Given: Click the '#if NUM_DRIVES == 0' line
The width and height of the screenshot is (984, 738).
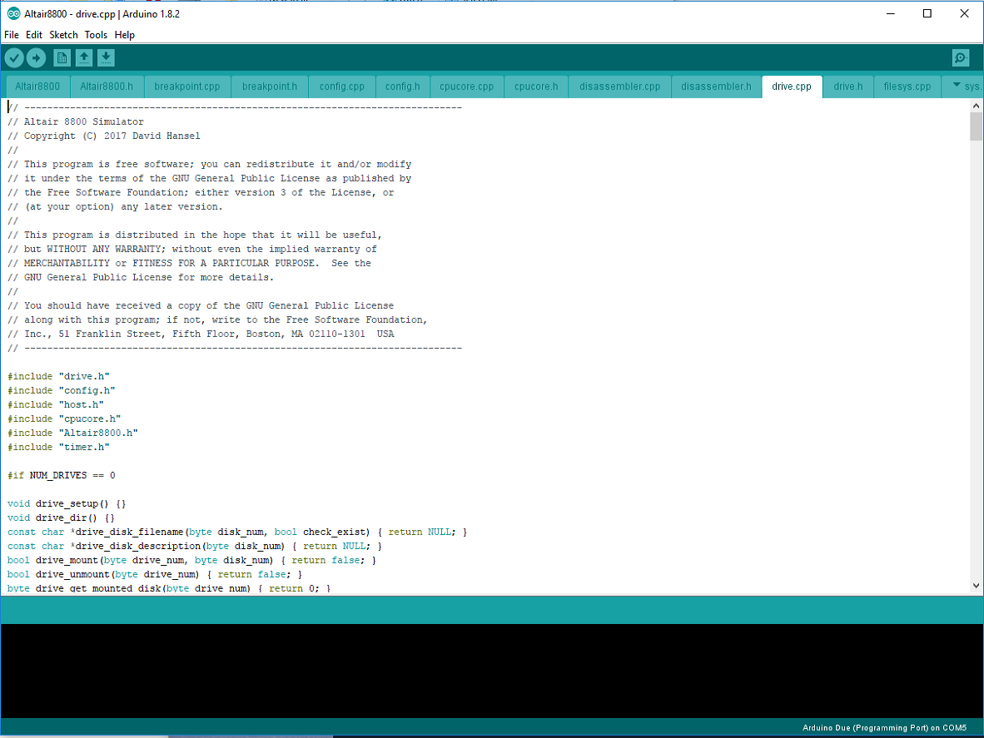Looking at the screenshot, I should (x=62, y=476).
